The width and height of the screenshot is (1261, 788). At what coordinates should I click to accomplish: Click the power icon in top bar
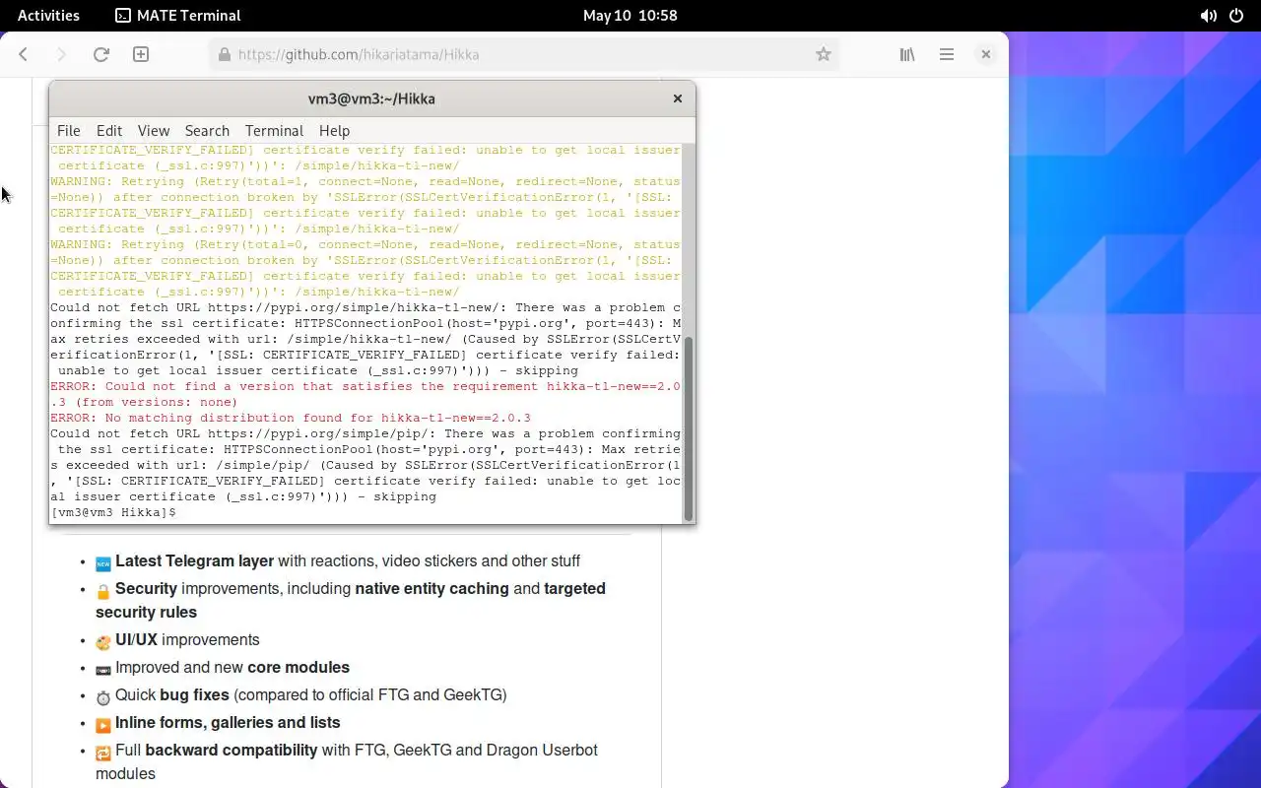(x=1236, y=16)
